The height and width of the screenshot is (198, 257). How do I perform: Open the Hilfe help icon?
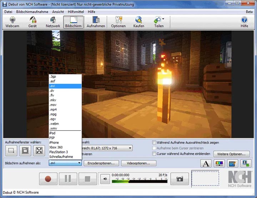tap(244, 22)
